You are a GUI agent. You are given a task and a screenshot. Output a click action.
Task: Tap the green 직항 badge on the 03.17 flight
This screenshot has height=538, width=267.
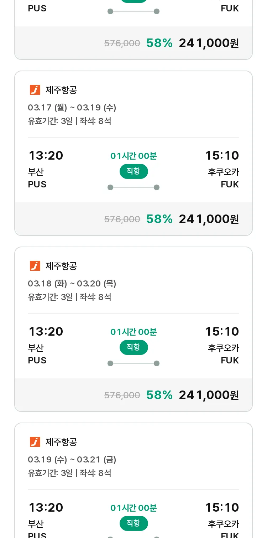(x=133, y=171)
